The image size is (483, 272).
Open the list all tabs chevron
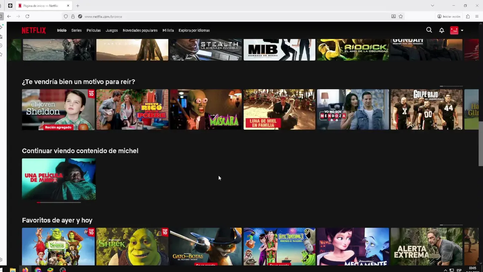pos(432,5)
